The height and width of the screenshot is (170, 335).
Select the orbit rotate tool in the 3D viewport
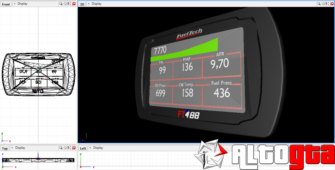(x=327, y=4)
